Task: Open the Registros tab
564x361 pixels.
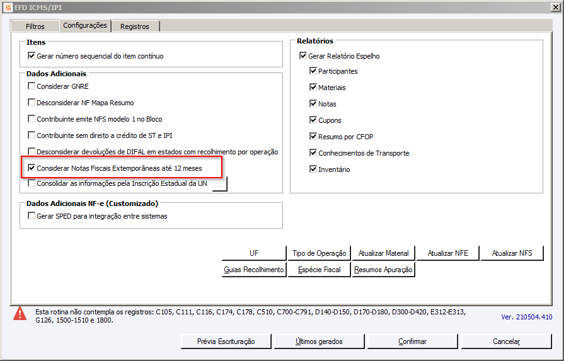Action: coord(135,26)
